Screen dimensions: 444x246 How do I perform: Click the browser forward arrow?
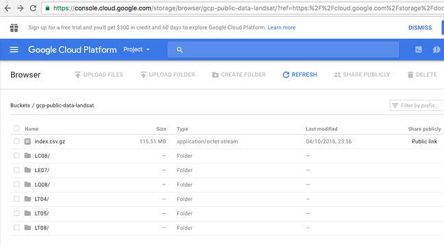coord(20,8)
